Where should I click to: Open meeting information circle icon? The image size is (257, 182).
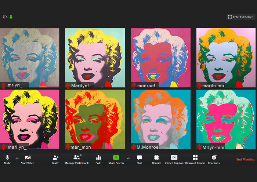click(5, 17)
